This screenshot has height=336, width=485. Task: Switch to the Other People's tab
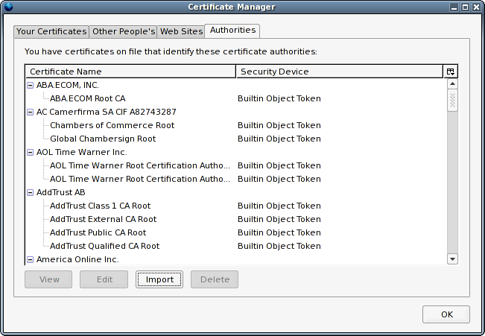click(x=124, y=31)
